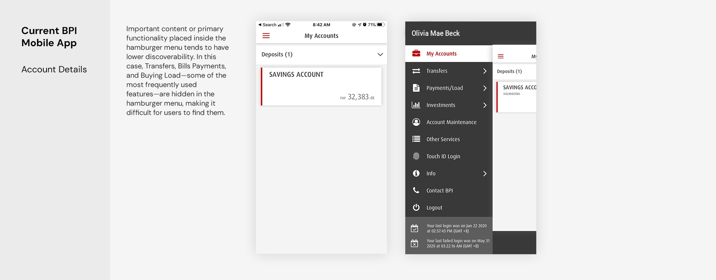Open the SAVINGS ACCOUNT card with 32,383.48
This screenshot has height=280, width=716.
point(321,86)
